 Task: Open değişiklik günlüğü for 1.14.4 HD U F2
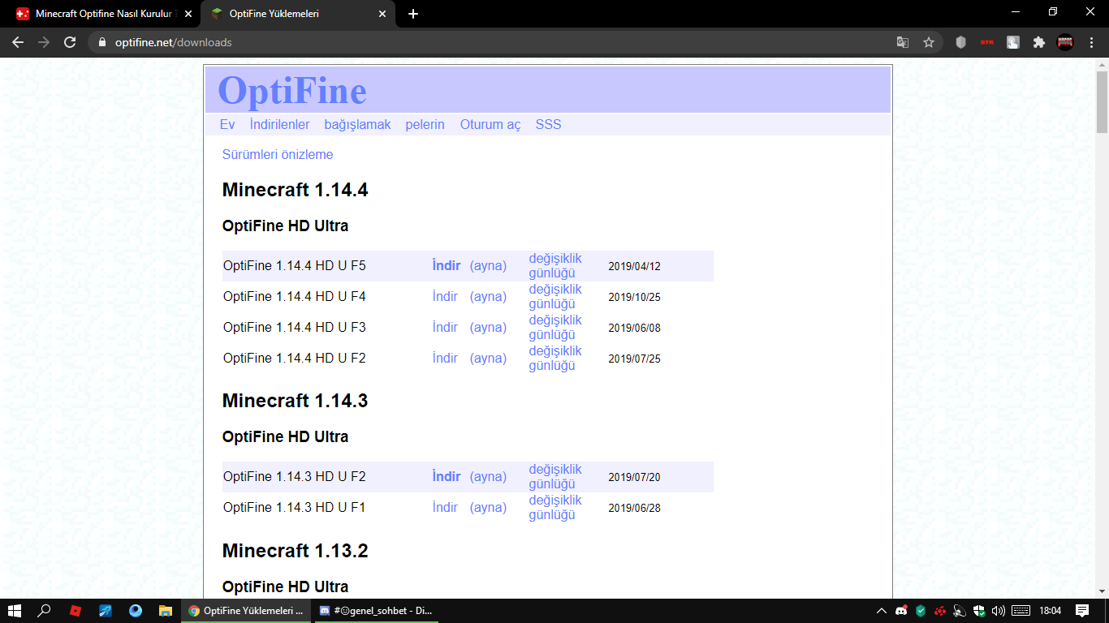555,359
